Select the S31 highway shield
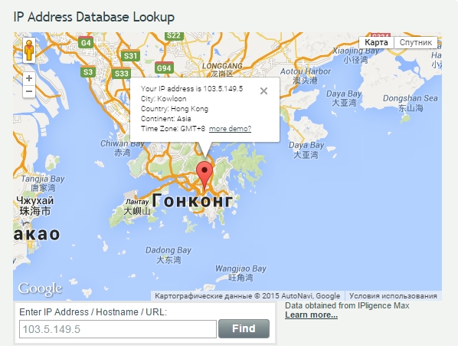Screen dimensions: 458x346 130,55
